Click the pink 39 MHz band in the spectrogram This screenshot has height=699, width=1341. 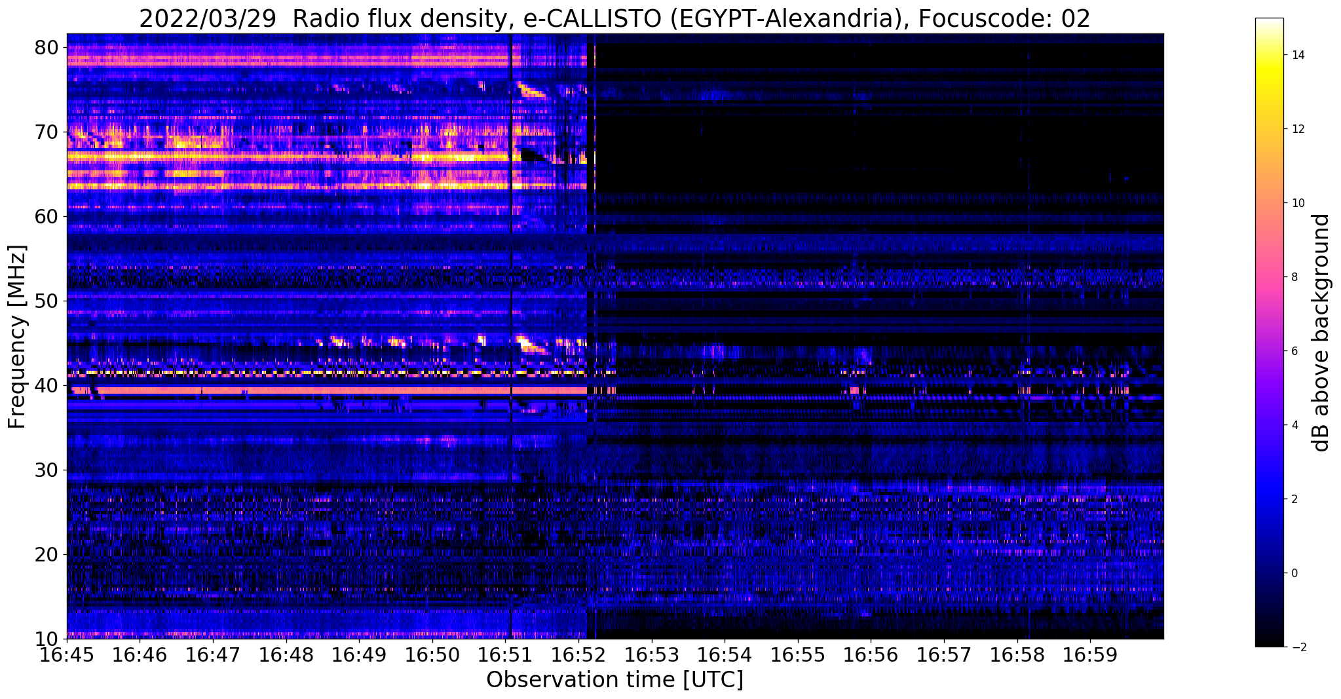[x=328, y=390]
